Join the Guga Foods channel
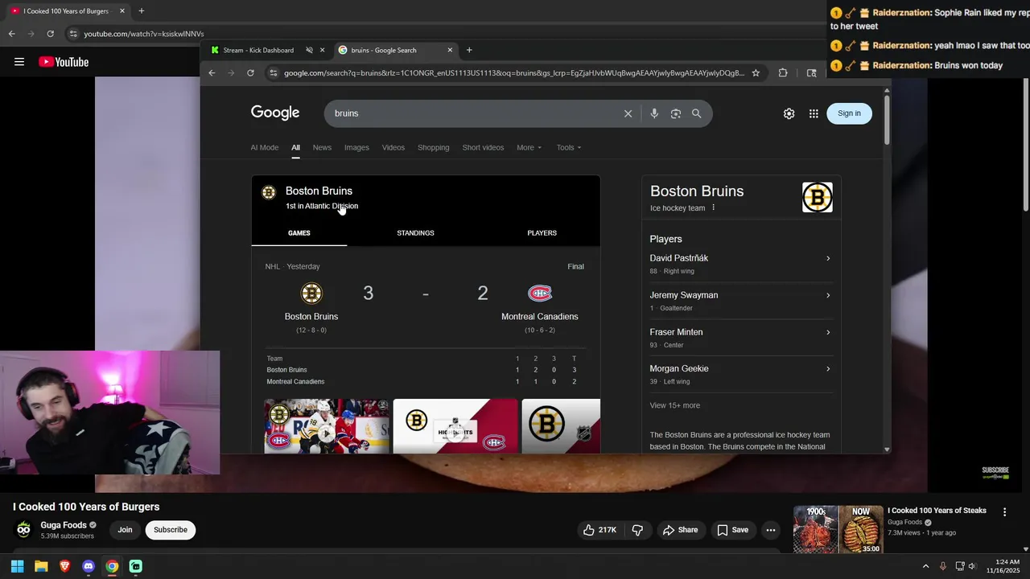The image size is (1030, 579). click(125, 530)
